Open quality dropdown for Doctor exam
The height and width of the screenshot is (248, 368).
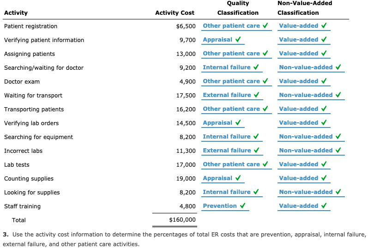[236, 81]
